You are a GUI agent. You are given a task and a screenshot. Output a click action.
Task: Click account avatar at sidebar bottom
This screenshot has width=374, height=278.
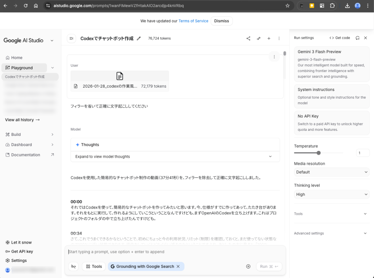8,270
